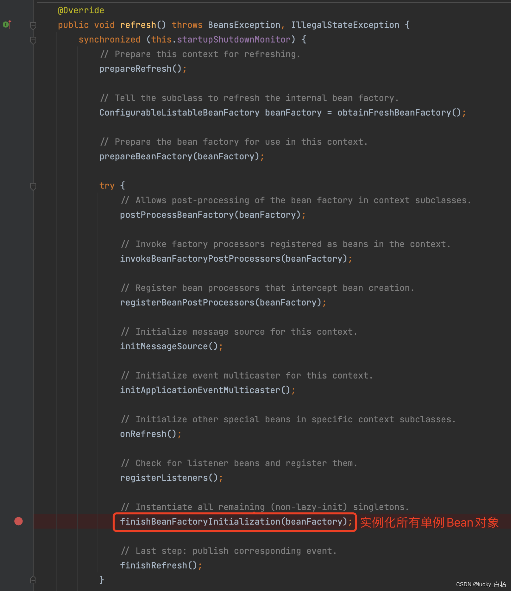Click comment 'Check for listener beans'
The height and width of the screenshot is (591, 511).
coord(239,463)
